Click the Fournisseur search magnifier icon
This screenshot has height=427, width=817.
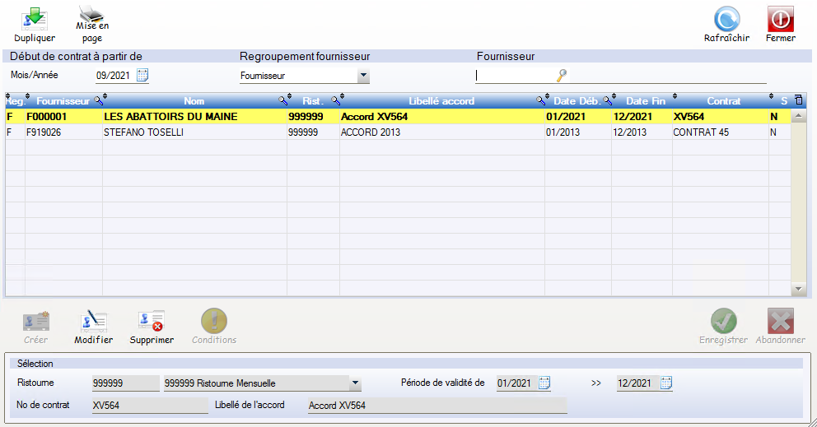[x=562, y=76]
